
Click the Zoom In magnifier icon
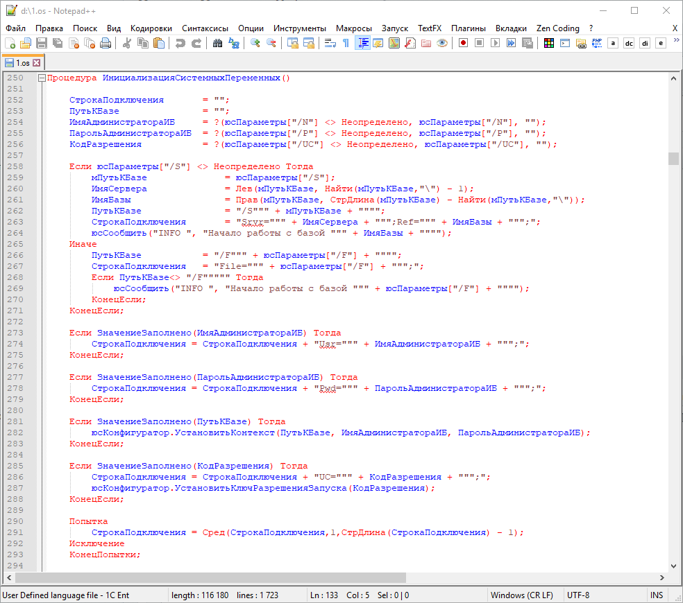[x=255, y=43]
